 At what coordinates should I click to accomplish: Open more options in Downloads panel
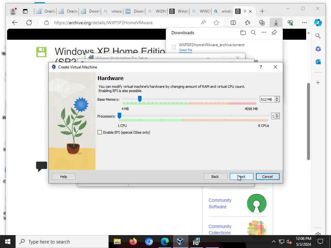tap(264, 33)
